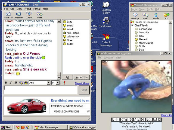Select Roni in chat user list
Screen dimensions: 174x130
tap(68, 40)
